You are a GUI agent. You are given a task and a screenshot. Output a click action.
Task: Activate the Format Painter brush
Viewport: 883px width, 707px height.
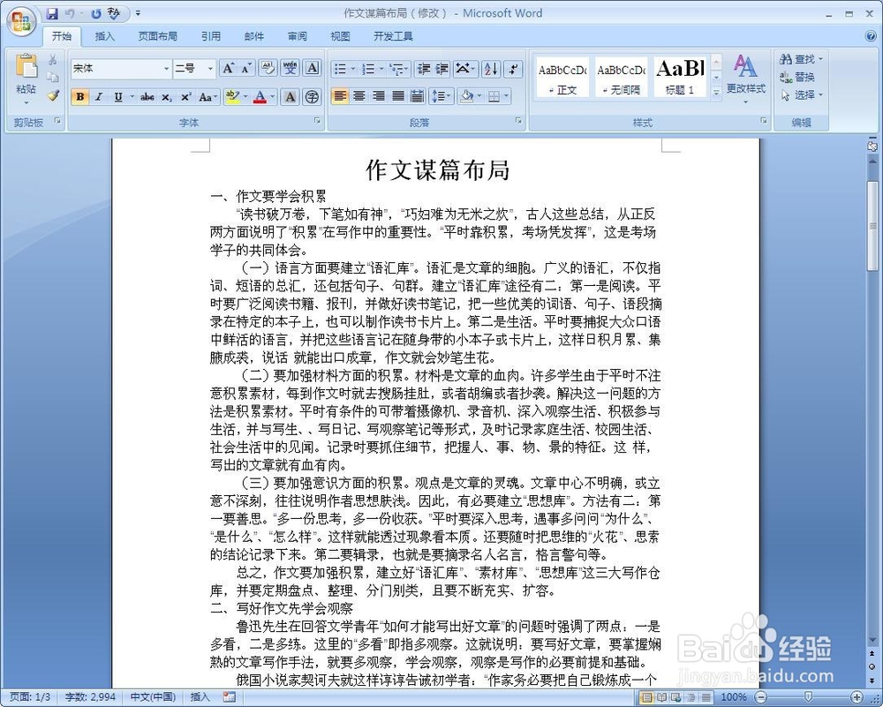(53, 95)
